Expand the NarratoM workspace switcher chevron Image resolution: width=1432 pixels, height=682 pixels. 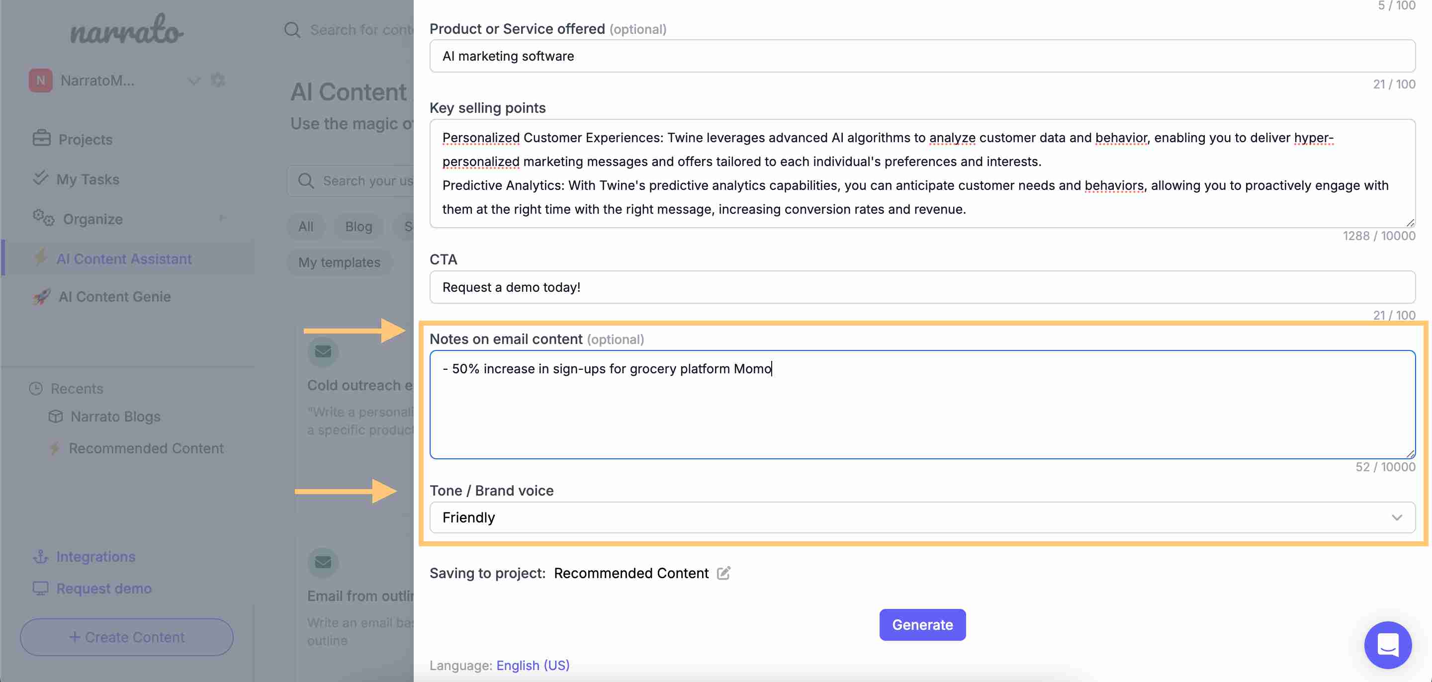(x=194, y=81)
